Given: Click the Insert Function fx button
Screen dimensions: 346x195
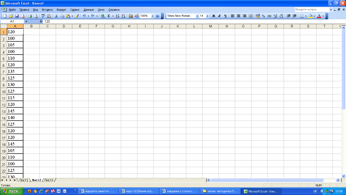Looking at the screenshot, I should coord(41,22).
